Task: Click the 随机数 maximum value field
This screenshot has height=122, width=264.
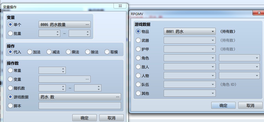Action: point(88,88)
